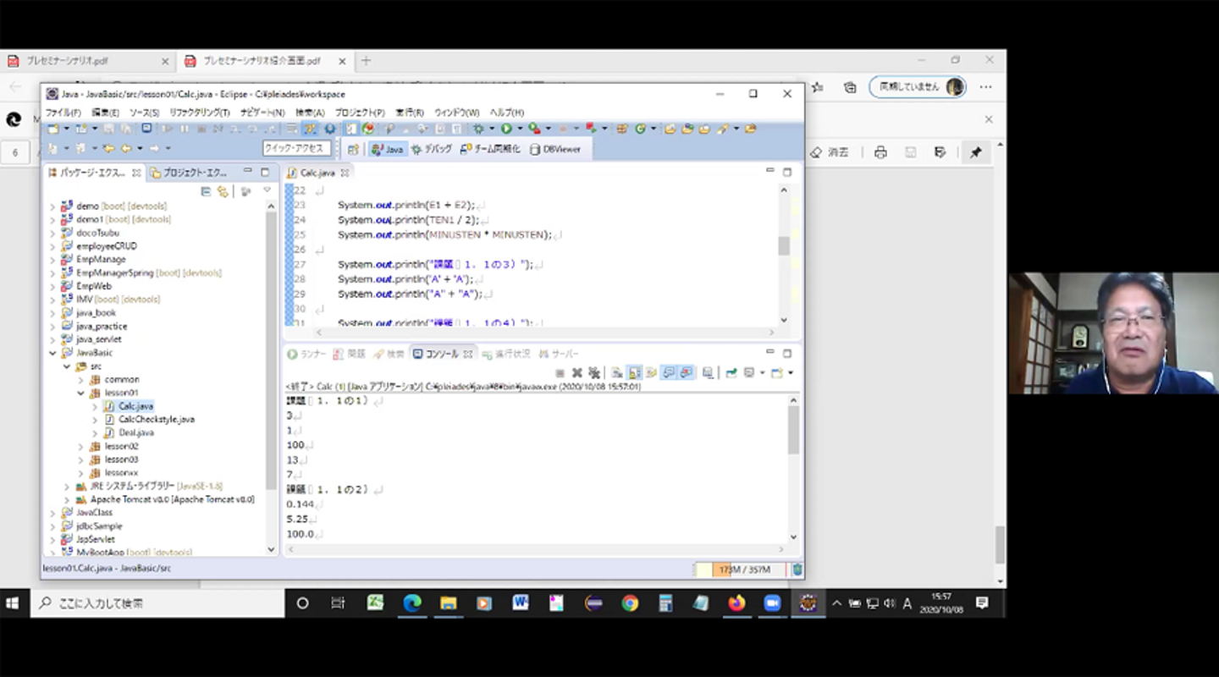Click the クイック・アクセス search field
This screenshot has height=677, width=1219.
coord(295,149)
